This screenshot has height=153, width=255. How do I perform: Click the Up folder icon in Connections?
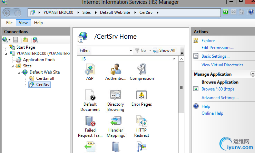pos(25,40)
